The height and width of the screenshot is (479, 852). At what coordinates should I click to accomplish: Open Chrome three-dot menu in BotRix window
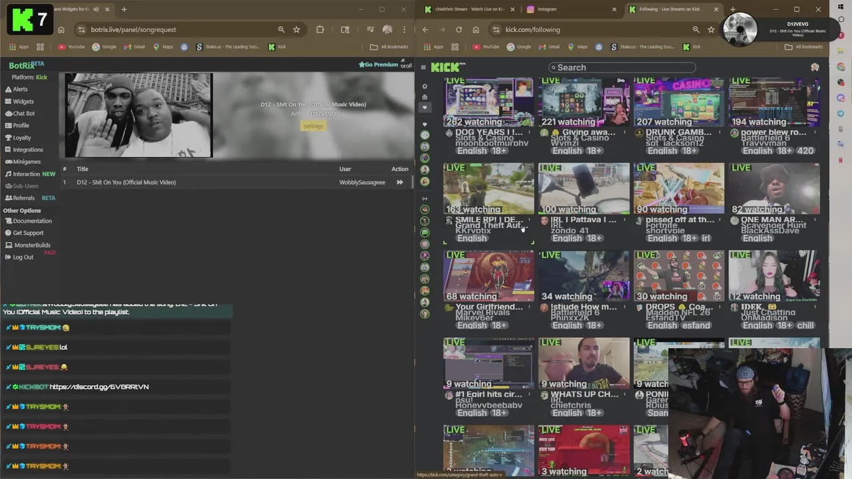pyautogui.click(x=404, y=29)
